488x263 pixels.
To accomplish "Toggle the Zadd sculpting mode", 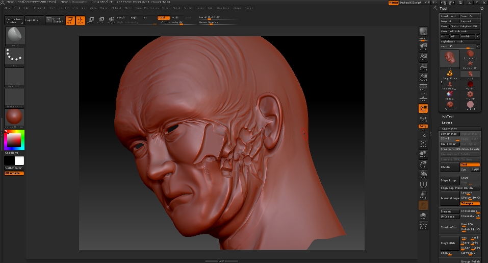I will coord(163,17).
